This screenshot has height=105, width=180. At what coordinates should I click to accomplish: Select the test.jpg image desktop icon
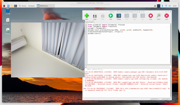8,31
